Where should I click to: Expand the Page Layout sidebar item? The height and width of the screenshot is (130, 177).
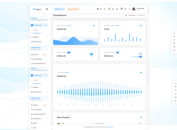(39, 41)
